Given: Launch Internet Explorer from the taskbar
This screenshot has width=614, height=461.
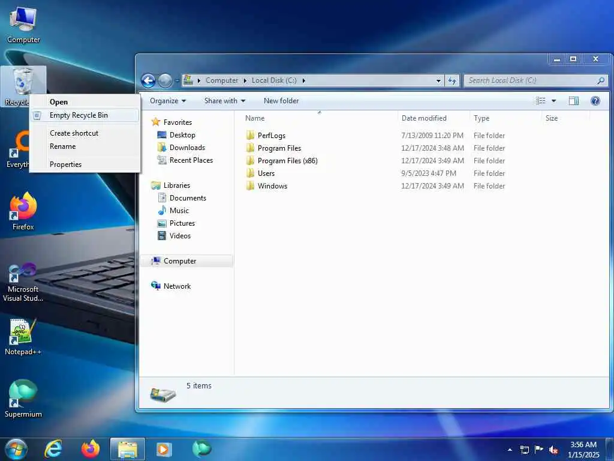Looking at the screenshot, I should click(53, 449).
